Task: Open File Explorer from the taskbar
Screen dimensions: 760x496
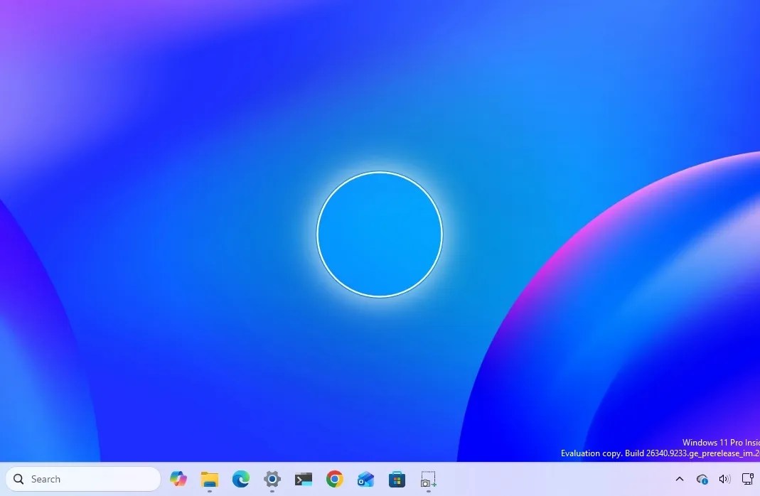Action: pos(210,479)
